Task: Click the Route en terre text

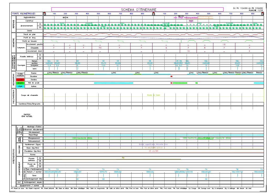Action: point(153,95)
